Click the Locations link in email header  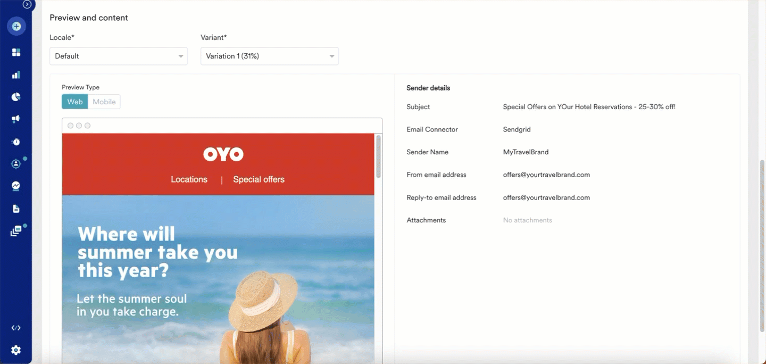click(189, 179)
